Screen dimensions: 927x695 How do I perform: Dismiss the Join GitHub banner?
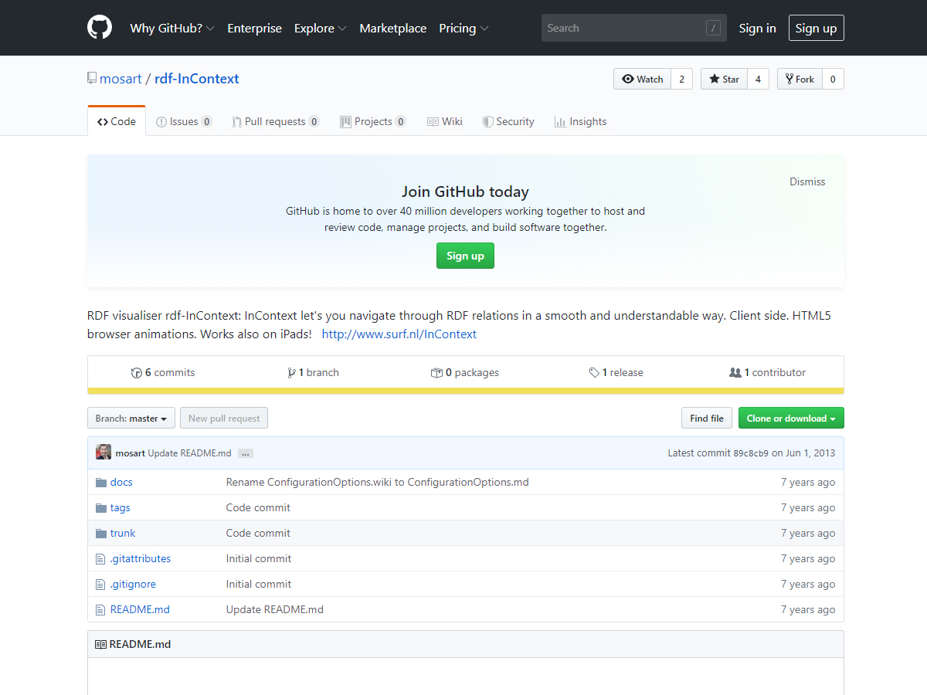806,182
